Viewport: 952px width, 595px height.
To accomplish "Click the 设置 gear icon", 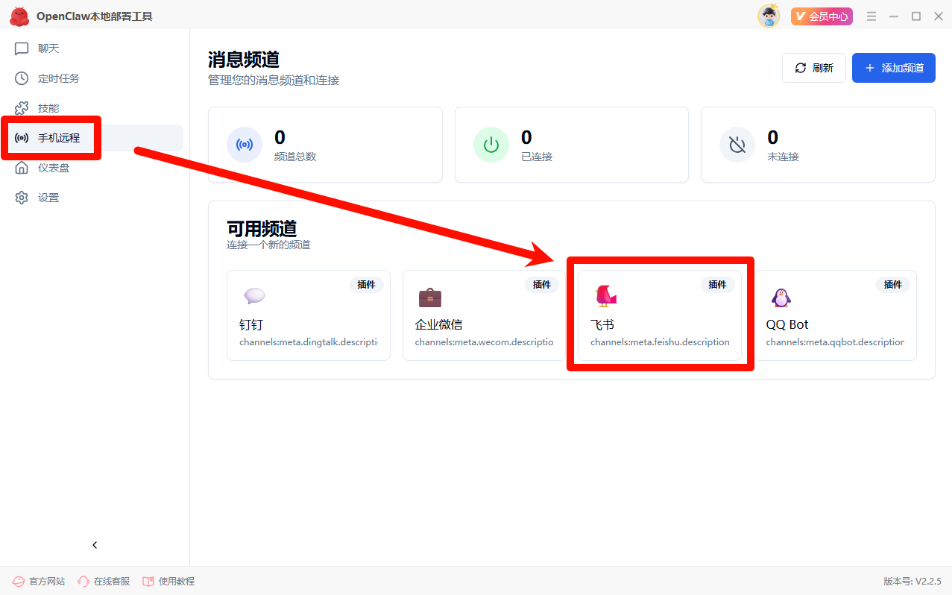I will point(22,198).
